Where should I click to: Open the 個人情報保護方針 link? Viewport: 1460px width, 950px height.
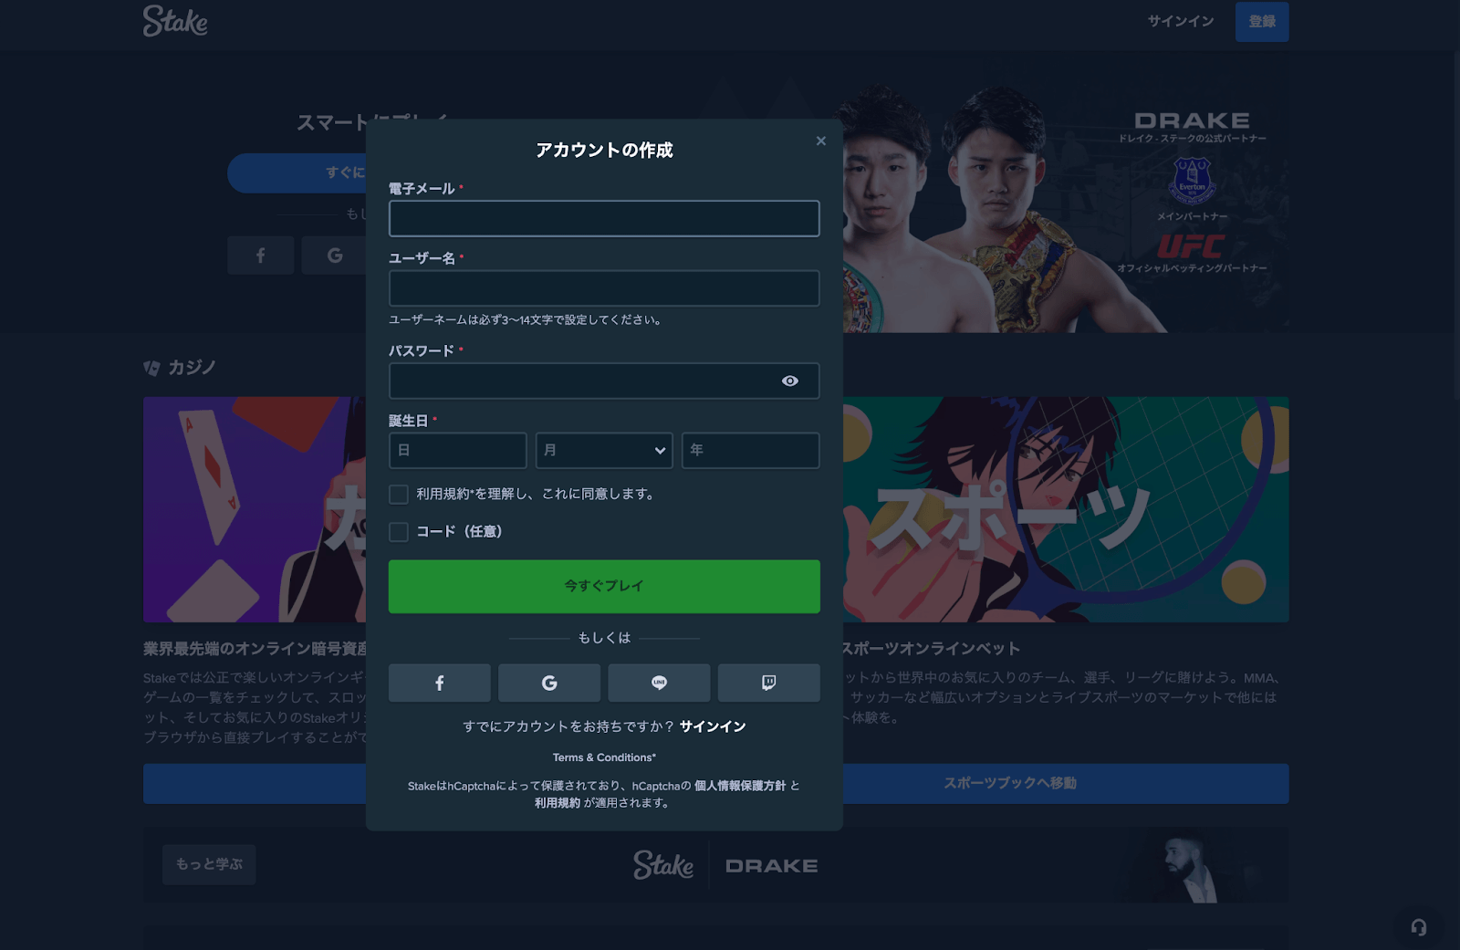click(740, 786)
